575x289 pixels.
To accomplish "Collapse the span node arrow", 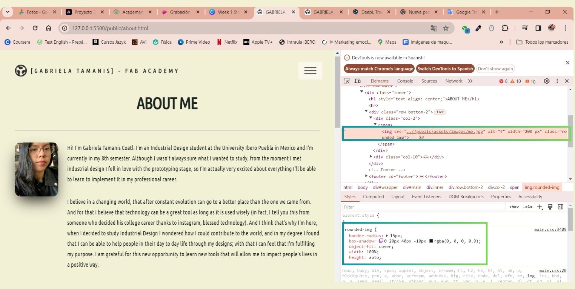I will (375, 124).
